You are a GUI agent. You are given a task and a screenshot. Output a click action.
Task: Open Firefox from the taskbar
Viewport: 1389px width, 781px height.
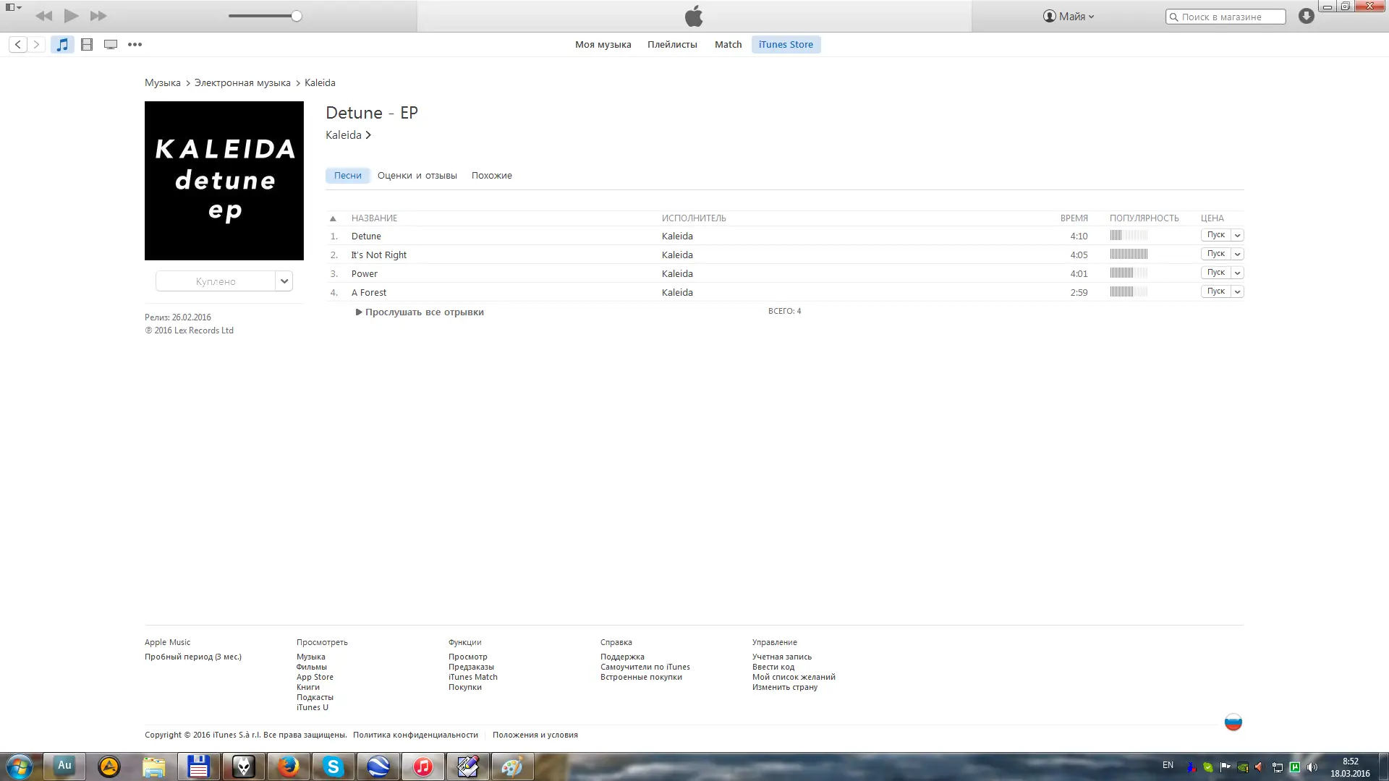(289, 766)
